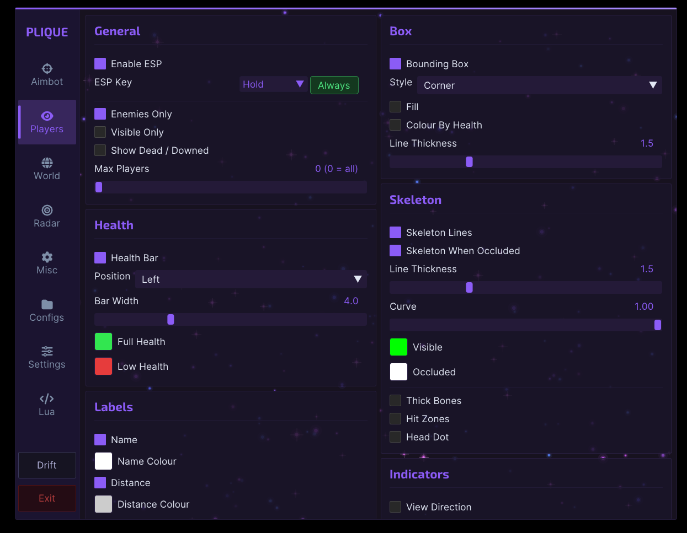The width and height of the screenshot is (687, 533).
Task: Open the Radar tab
Action: [47, 217]
